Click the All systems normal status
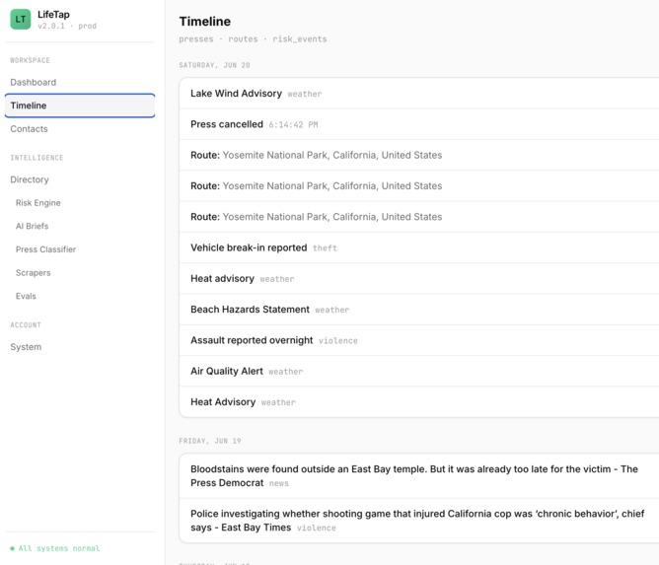Image resolution: width=659 pixels, height=565 pixels. pyautogui.click(x=55, y=548)
